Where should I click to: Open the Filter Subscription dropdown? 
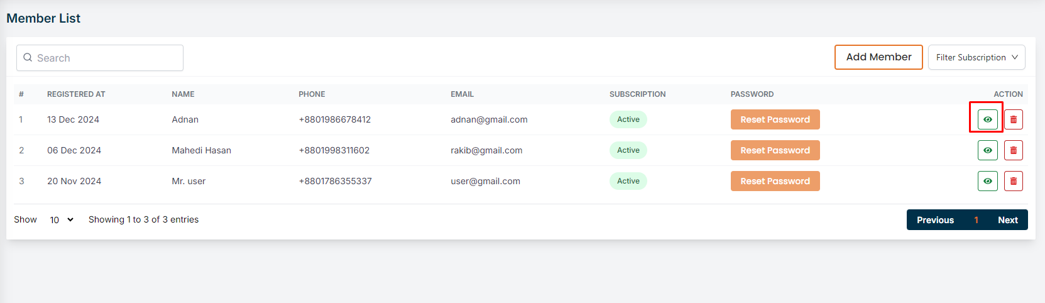[976, 57]
